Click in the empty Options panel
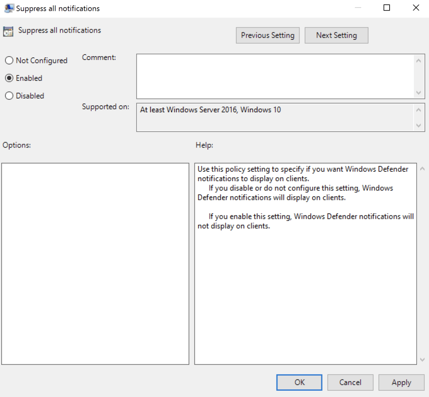The width and height of the screenshot is (429, 397). (95, 264)
